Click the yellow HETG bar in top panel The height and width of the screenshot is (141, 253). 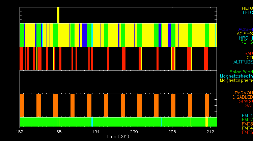[58, 15]
